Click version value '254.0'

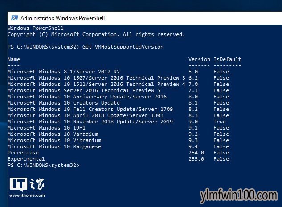click(x=196, y=153)
